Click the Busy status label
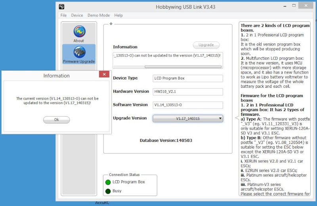Image resolution: width=317 pixels, height=206 pixels. point(117,191)
